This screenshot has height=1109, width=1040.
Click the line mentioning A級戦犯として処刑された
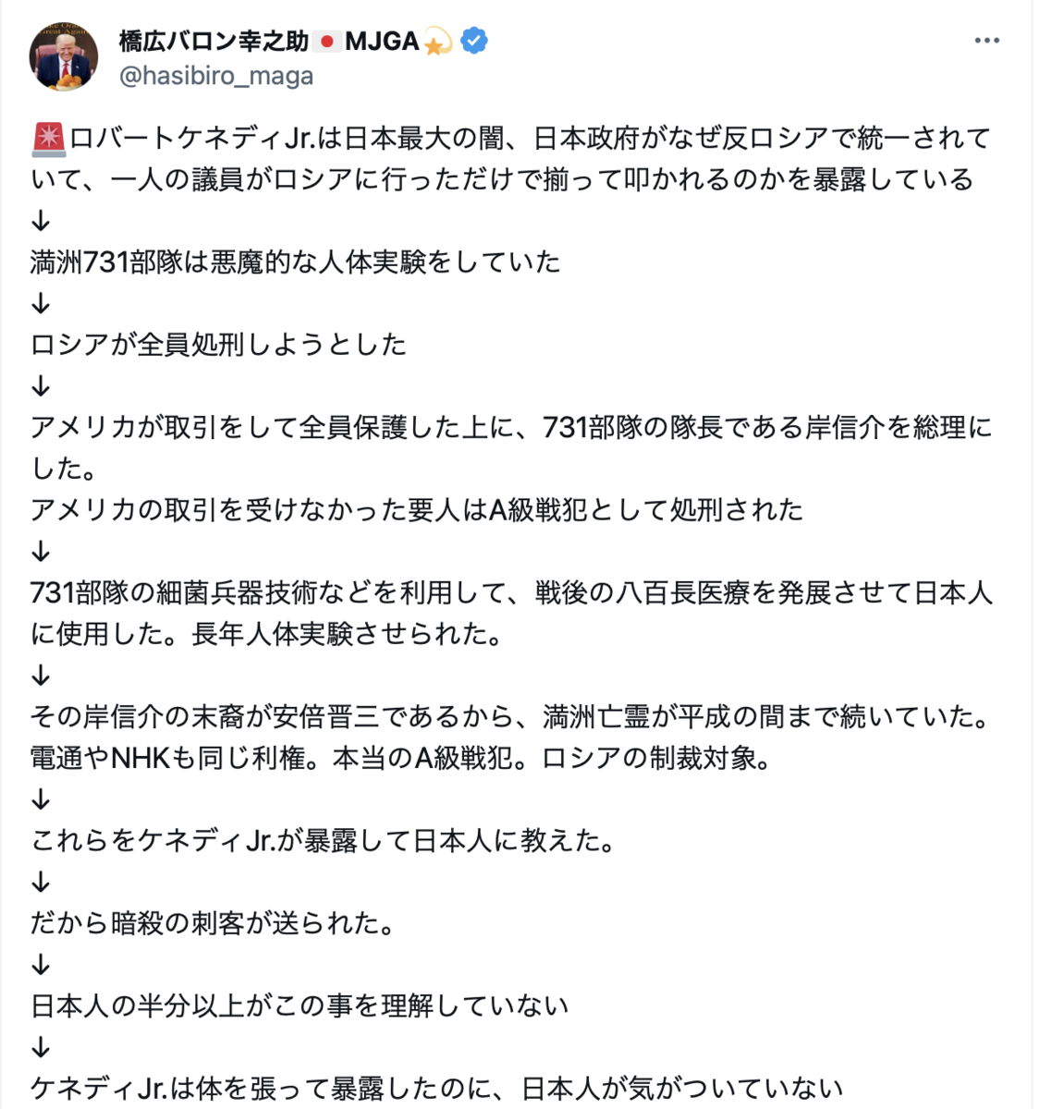click(x=417, y=509)
